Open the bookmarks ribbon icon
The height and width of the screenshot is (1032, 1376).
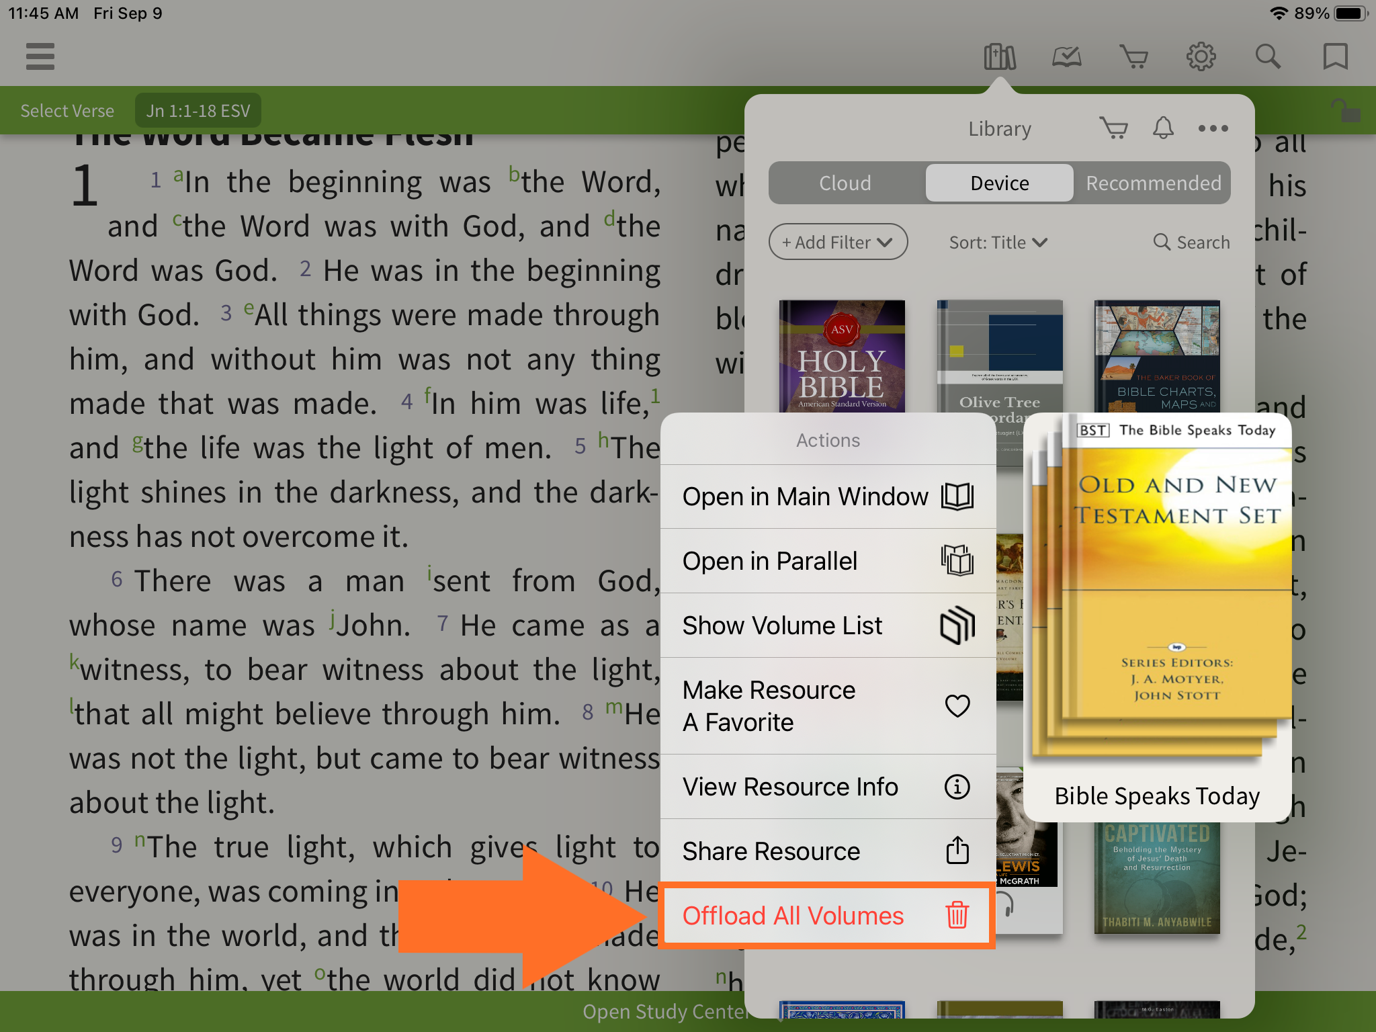point(1336,56)
